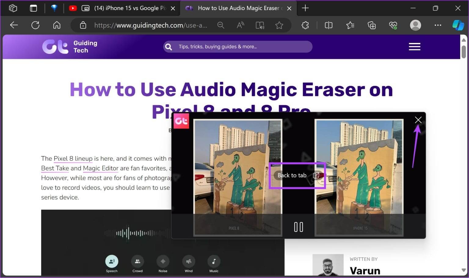The height and width of the screenshot is (278, 469).
Task: Open Collections panel
Action: (x=372, y=25)
